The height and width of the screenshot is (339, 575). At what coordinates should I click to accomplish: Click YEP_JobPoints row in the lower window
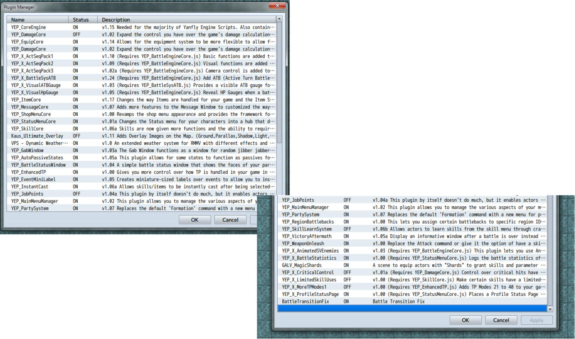click(x=412, y=200)
